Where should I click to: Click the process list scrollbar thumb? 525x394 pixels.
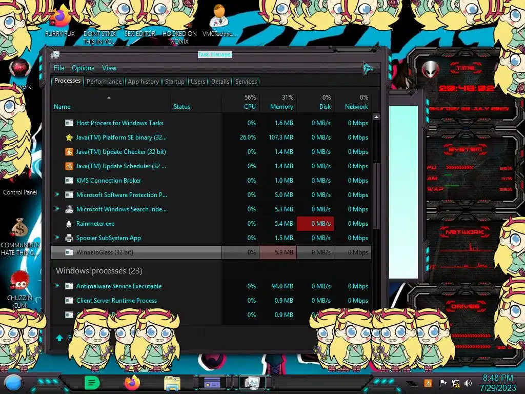376,196
